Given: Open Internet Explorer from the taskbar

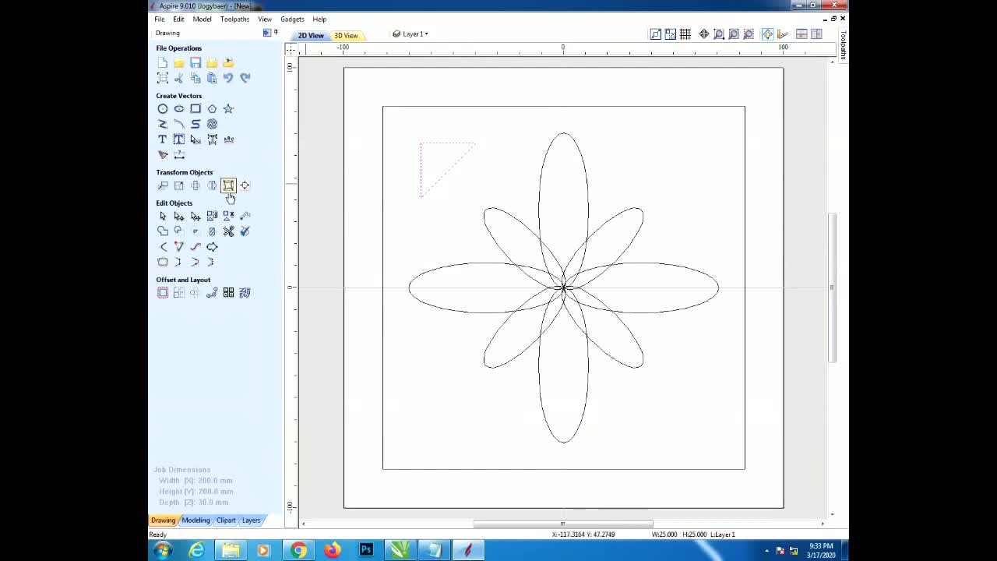Looking at the screenshot, I should coord(197,551).
